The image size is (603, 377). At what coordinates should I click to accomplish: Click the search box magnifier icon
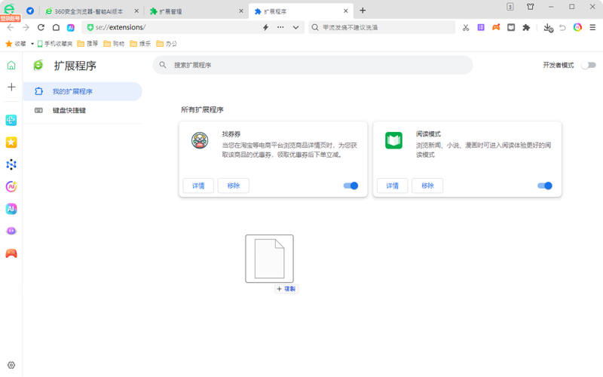point(315,27)
